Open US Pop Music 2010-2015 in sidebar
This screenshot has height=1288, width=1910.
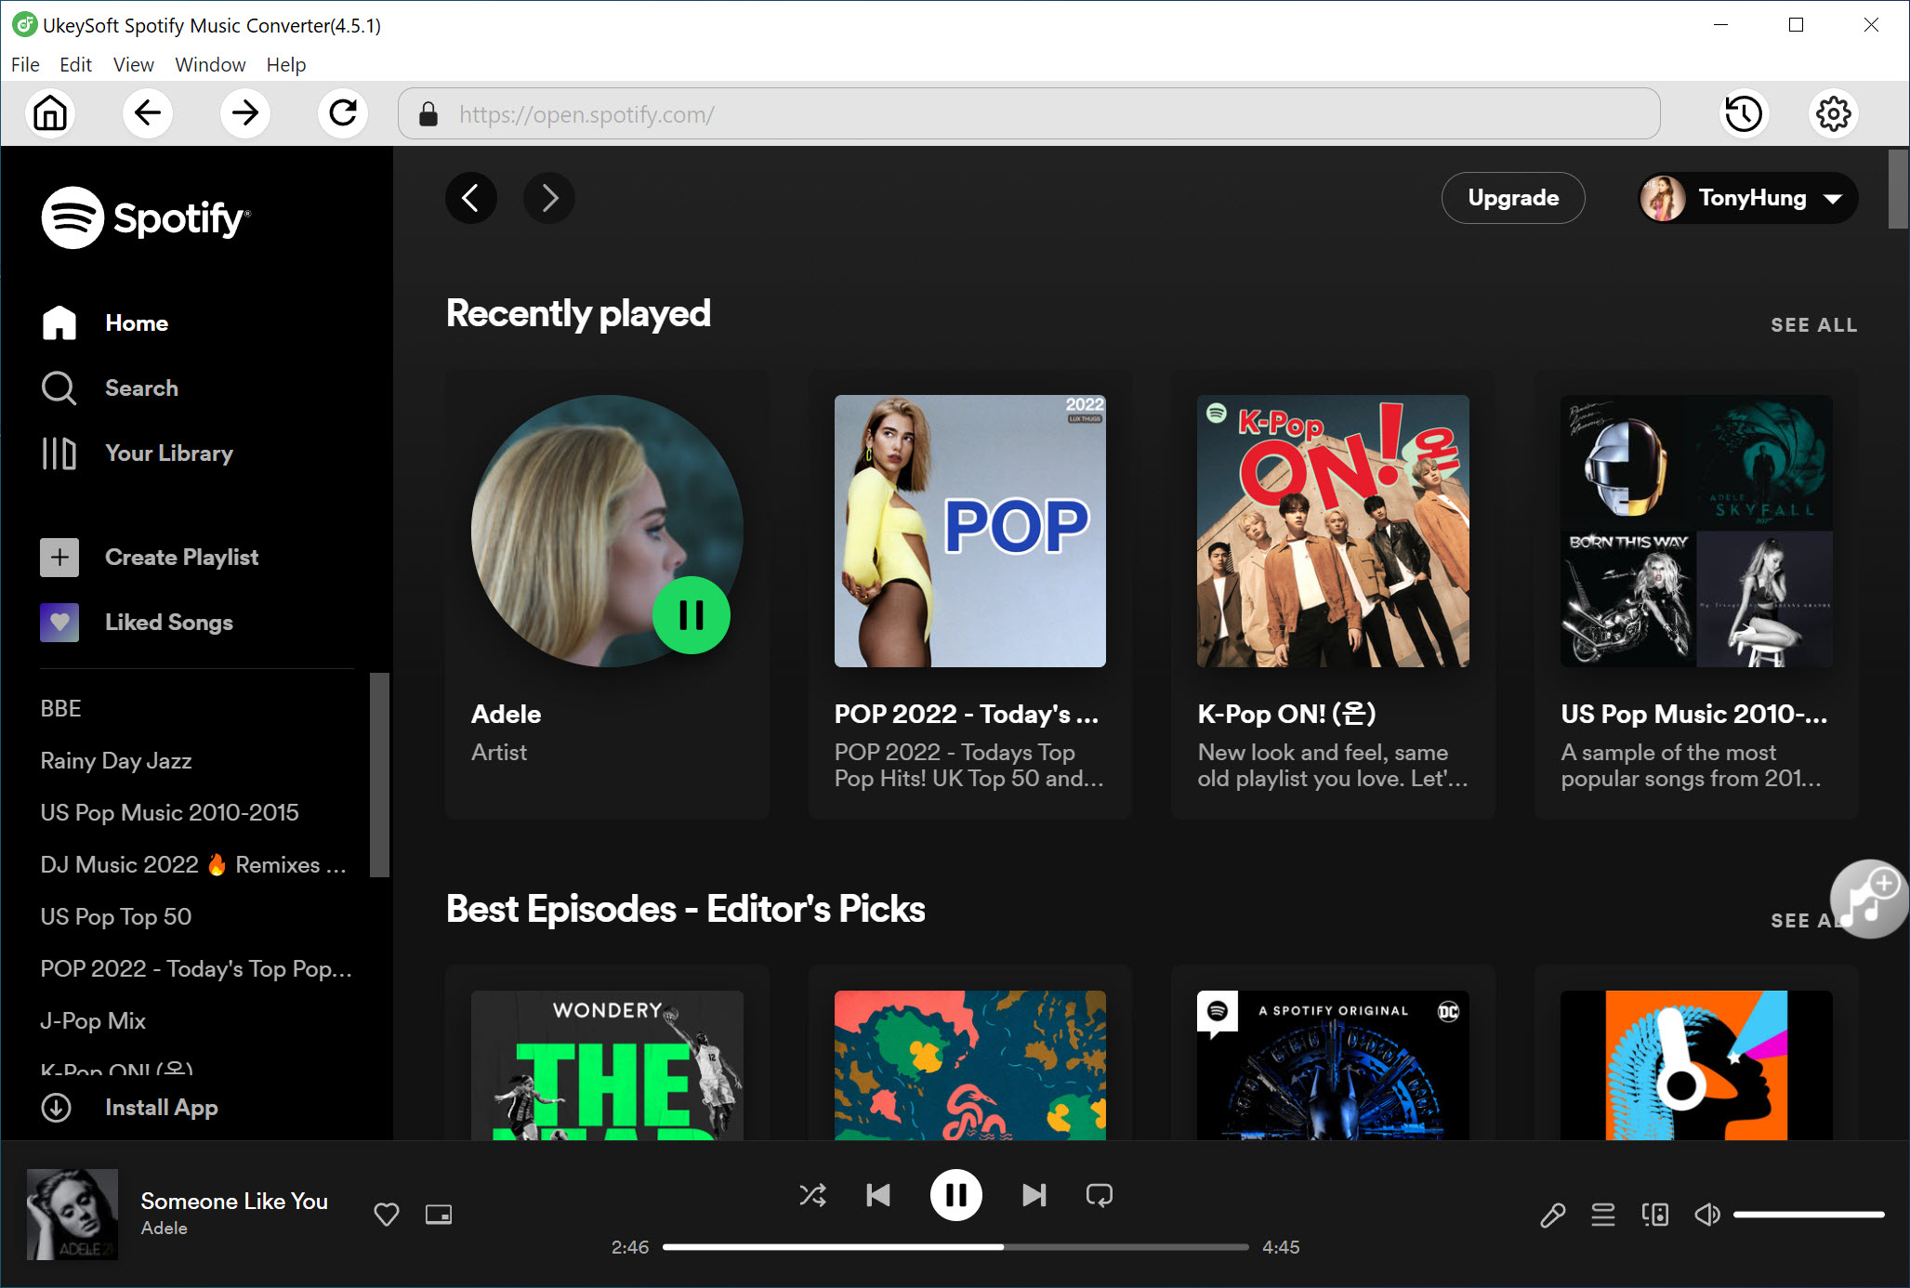(x=170, y=812)
